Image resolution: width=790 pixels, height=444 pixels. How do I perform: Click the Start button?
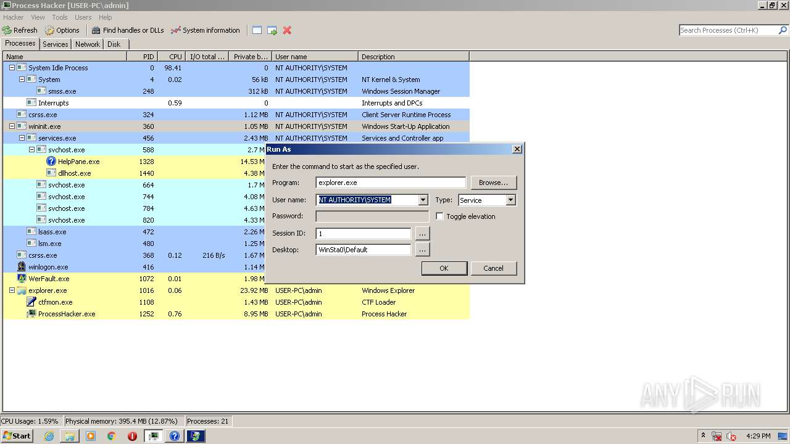click(17, 436)
